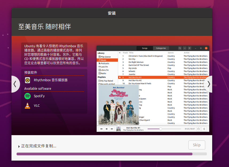Click the Rhythmbox app icon

click(x=27, y=80)
